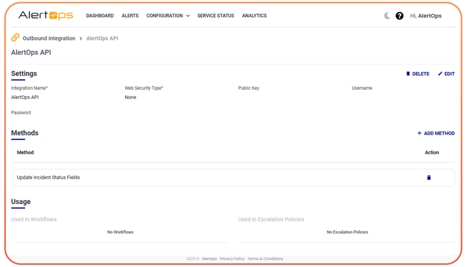
Task: Click the chain link breadcrumb icon
Action: [15, 38]
